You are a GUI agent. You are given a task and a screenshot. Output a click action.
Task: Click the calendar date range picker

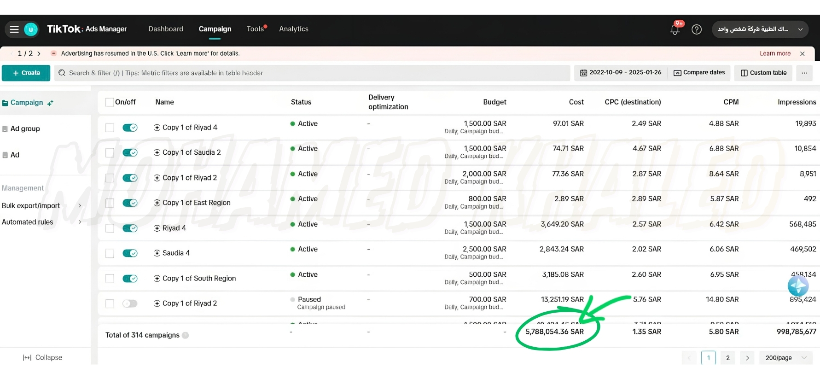[x=621, y=73]
